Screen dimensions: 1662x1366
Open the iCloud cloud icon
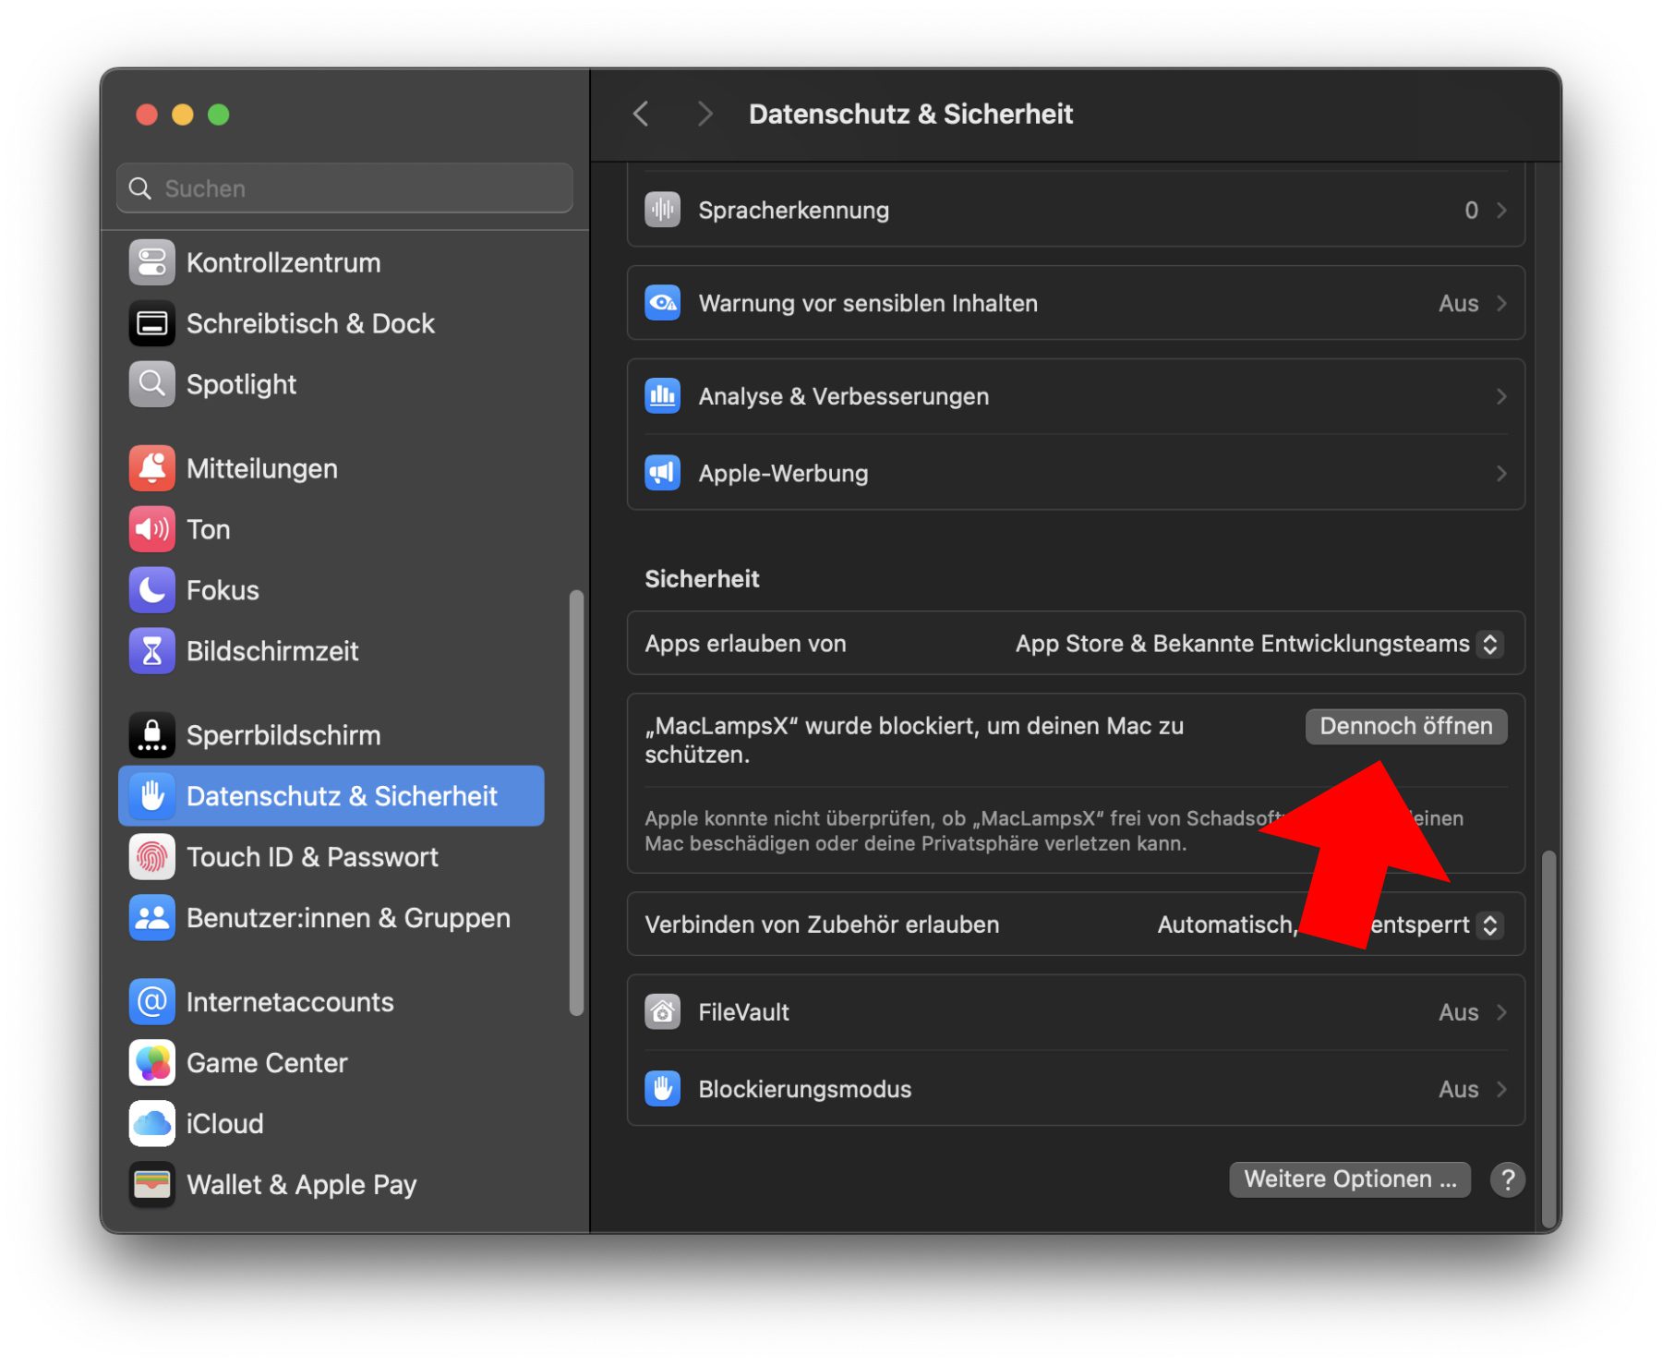click(151, 1124)
